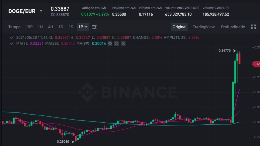This screenshot has height=146, width=260.
Task: Select the Tempo line view
Action: coord(14,27)
